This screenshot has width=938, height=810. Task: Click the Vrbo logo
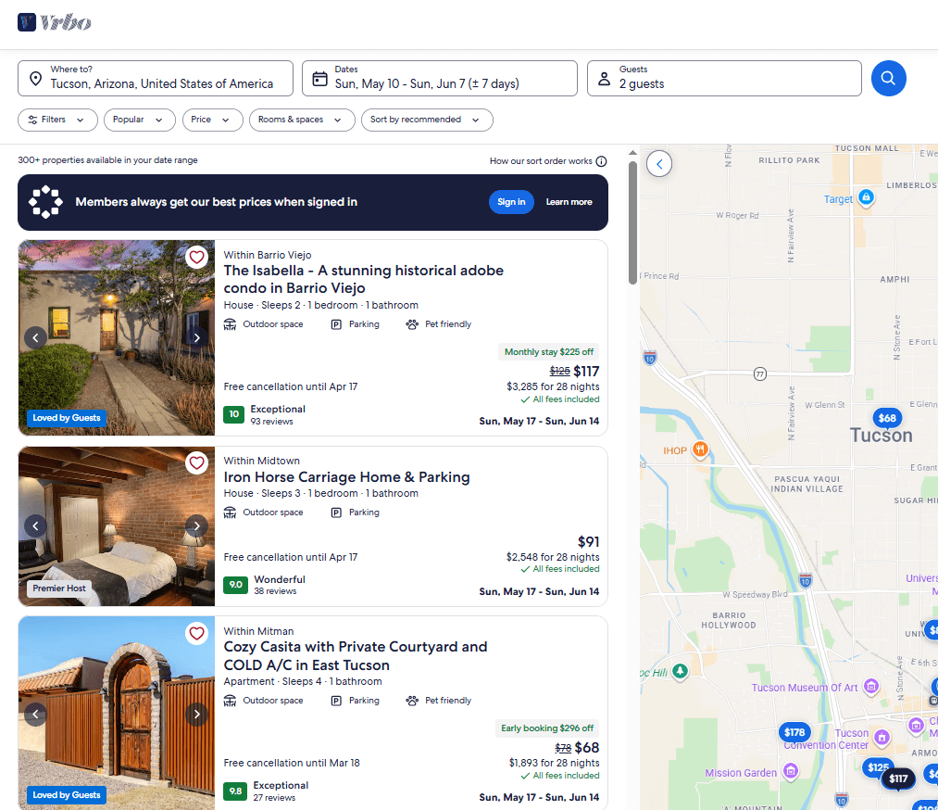[x=55, y=22]
